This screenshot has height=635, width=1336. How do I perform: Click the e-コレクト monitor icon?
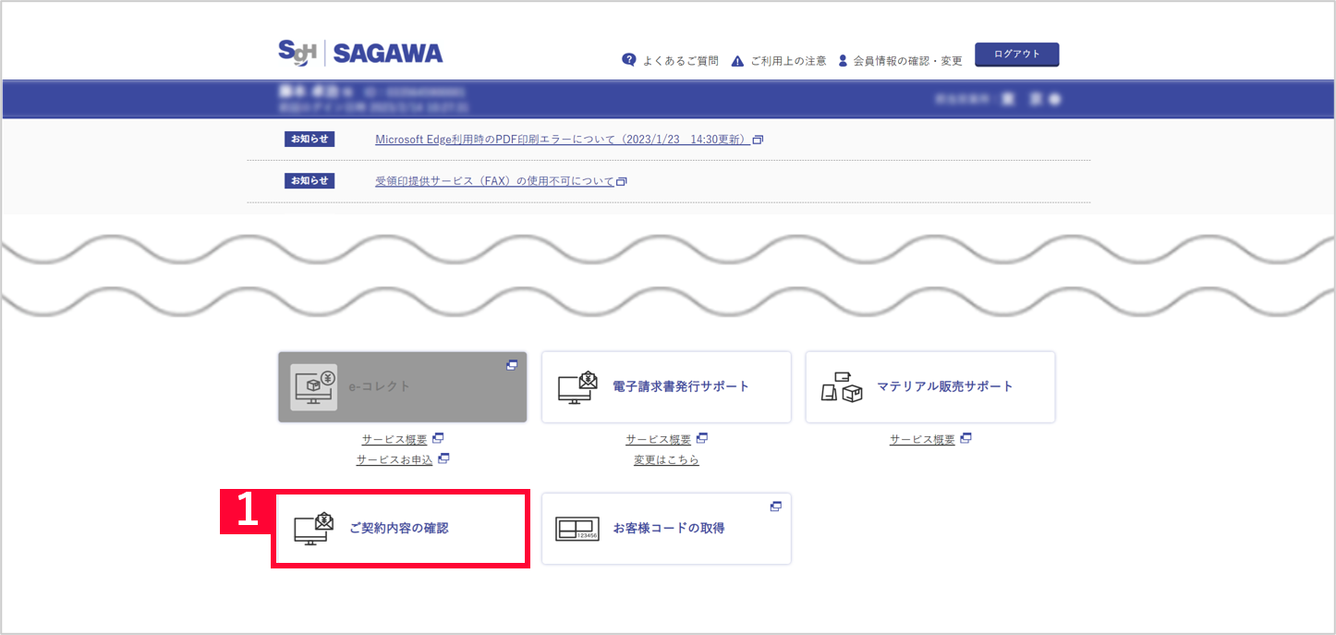(x=313, y=386)
